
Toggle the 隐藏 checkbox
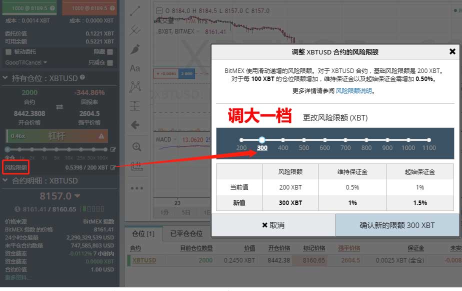110,52
